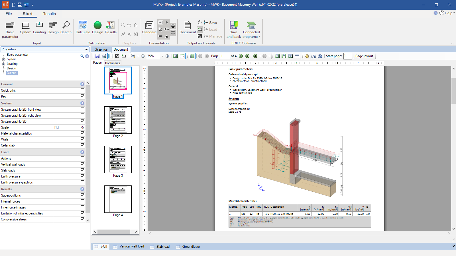The width and height of the screenshot is (456, 256).
Task: Print the document via the printer icon
Action: tap(104, 56)
